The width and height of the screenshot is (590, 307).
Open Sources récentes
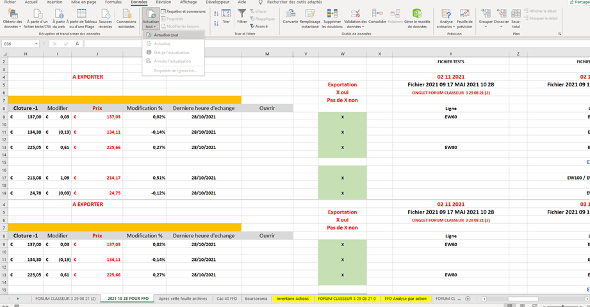[105, 14]
